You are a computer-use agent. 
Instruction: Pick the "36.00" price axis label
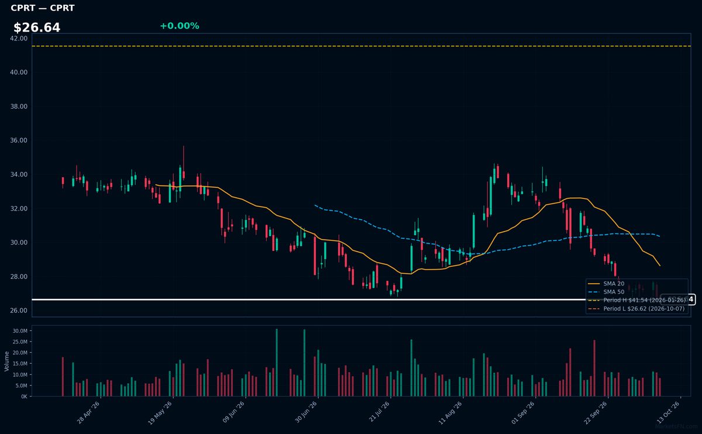[19, 140]
